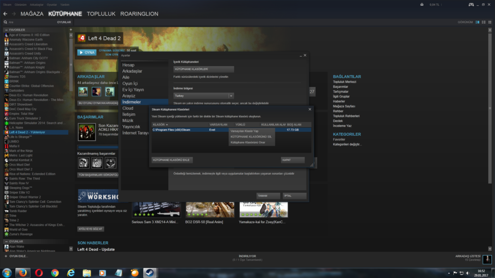Open the Arkadaşlar menu
This screenshot has height=278, width=495.
click(x=37, y=5)
